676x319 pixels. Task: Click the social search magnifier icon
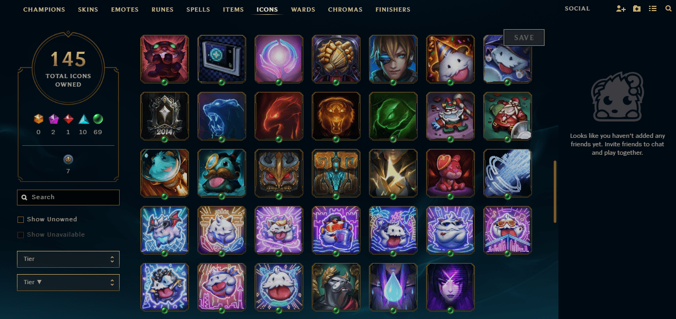coord(668,9)
